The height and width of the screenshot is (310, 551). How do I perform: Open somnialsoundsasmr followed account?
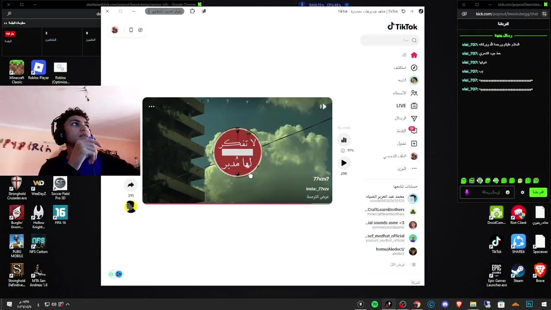391,225
